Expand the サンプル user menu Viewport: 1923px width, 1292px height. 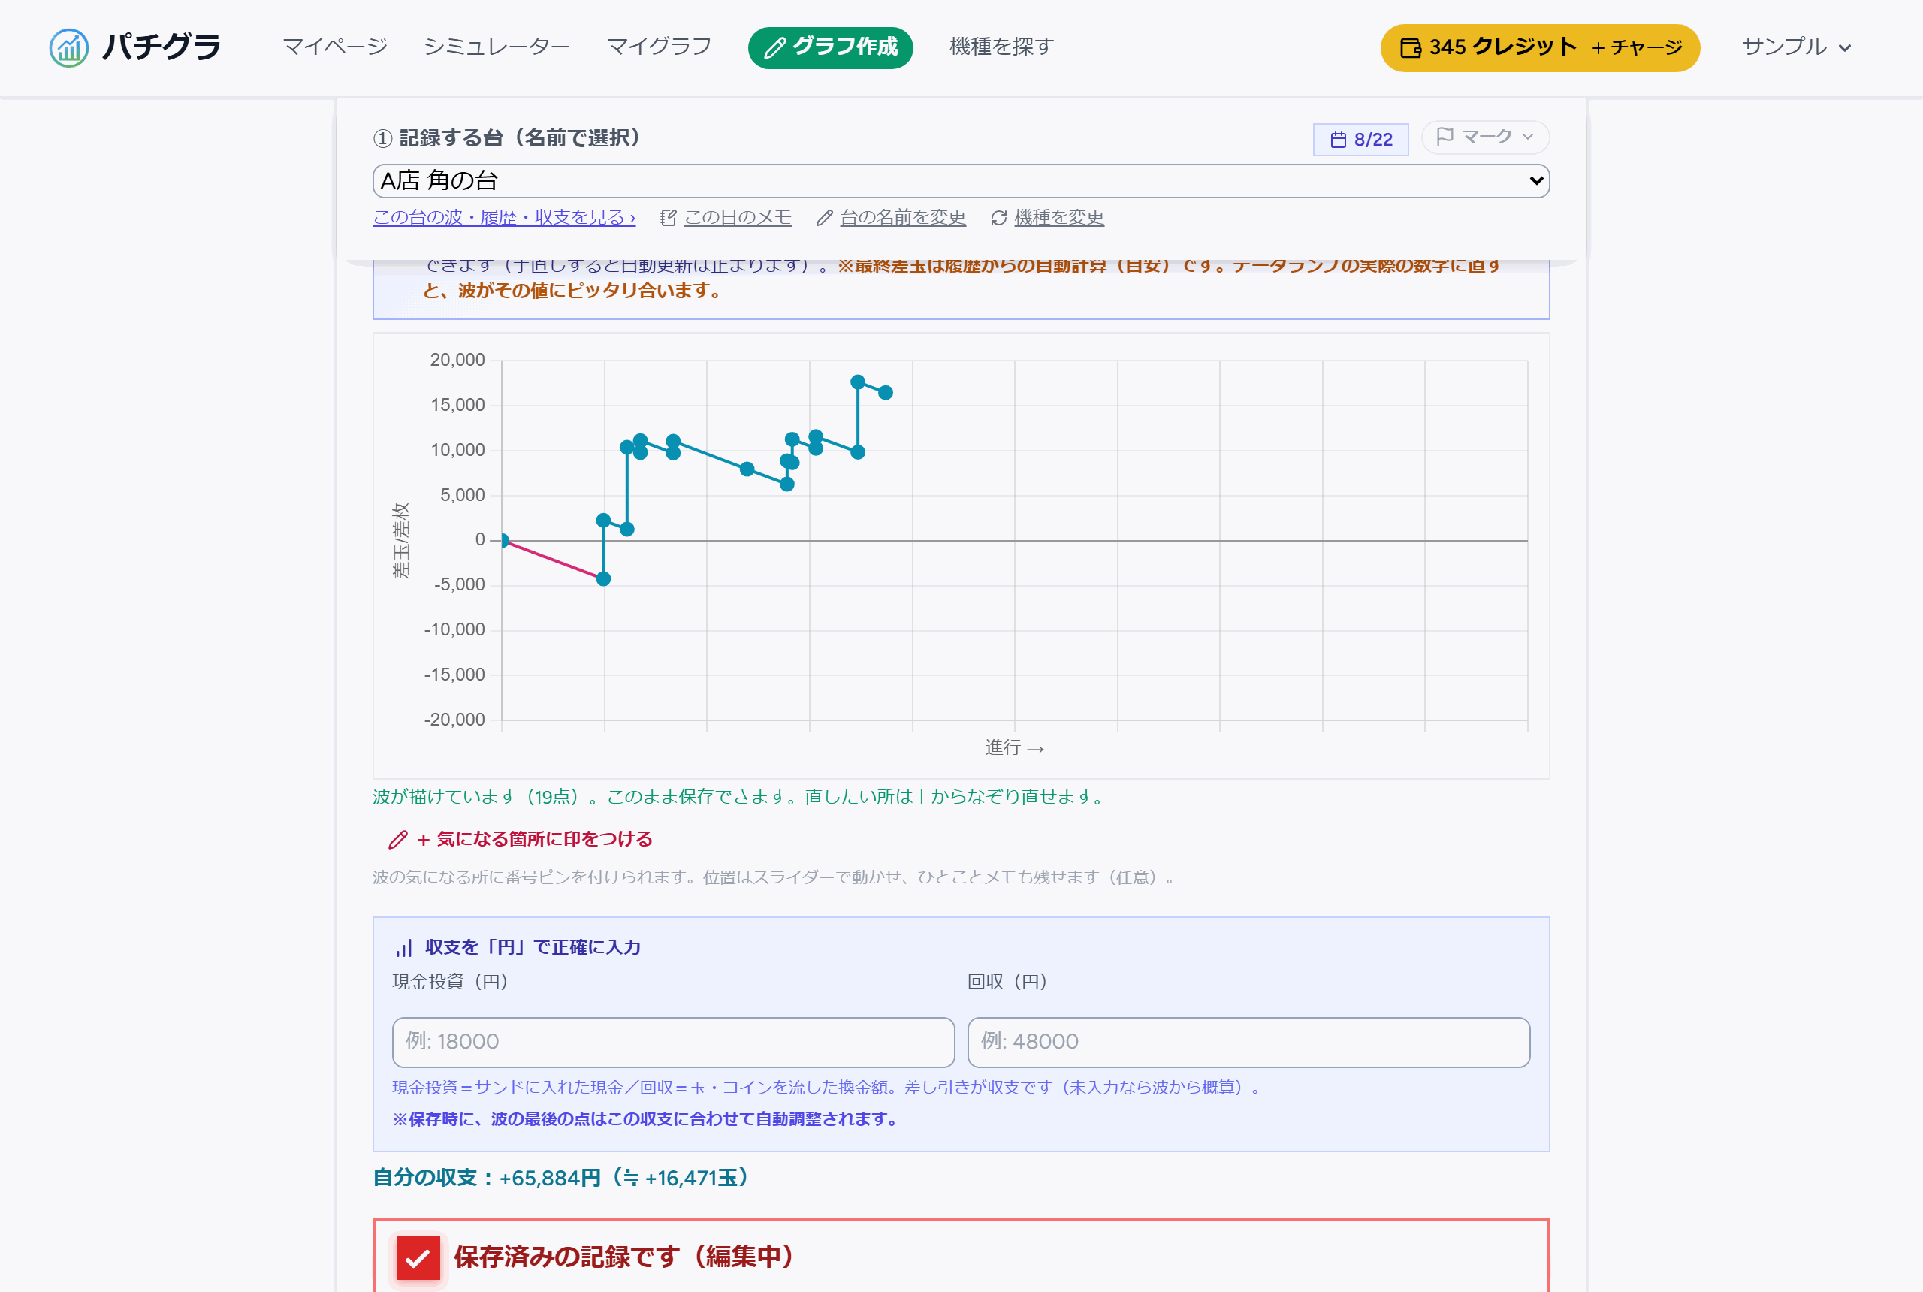pyautogui.click(x=1797, y=47)
